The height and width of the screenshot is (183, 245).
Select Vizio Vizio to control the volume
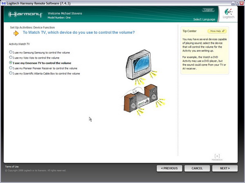[x=11, y=58]
